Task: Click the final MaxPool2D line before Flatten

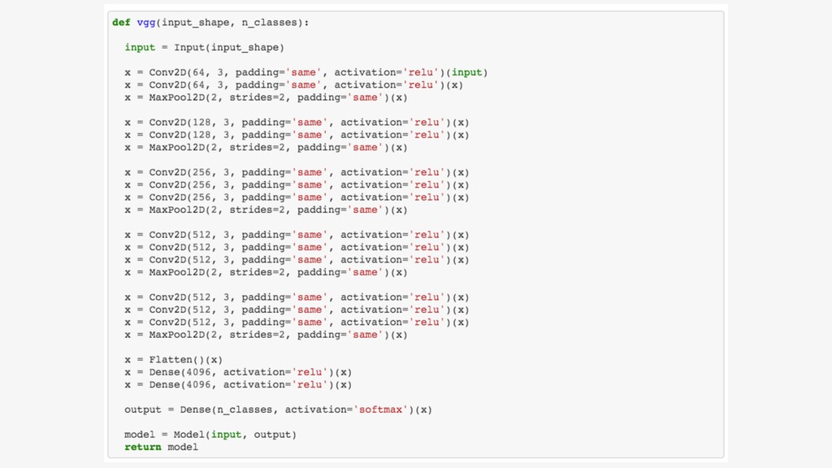Action: [266, 334]
